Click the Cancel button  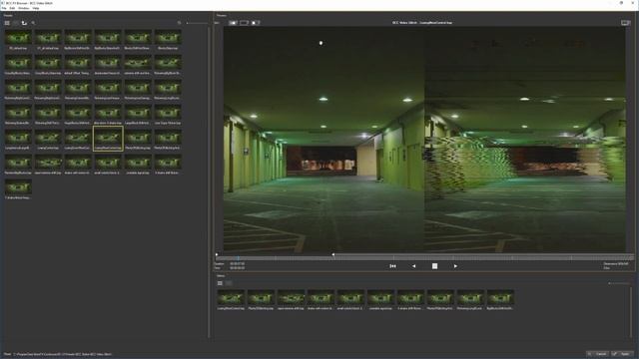click(x=598, y=354)
